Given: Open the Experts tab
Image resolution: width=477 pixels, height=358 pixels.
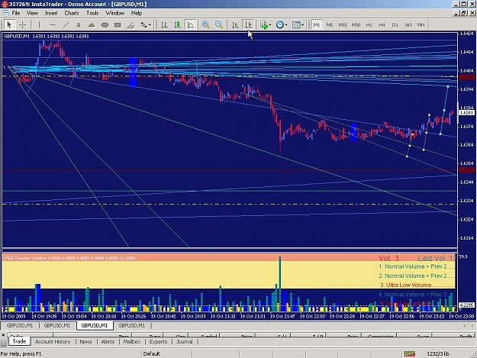Looking at the screenshot, I should point(158,341).
